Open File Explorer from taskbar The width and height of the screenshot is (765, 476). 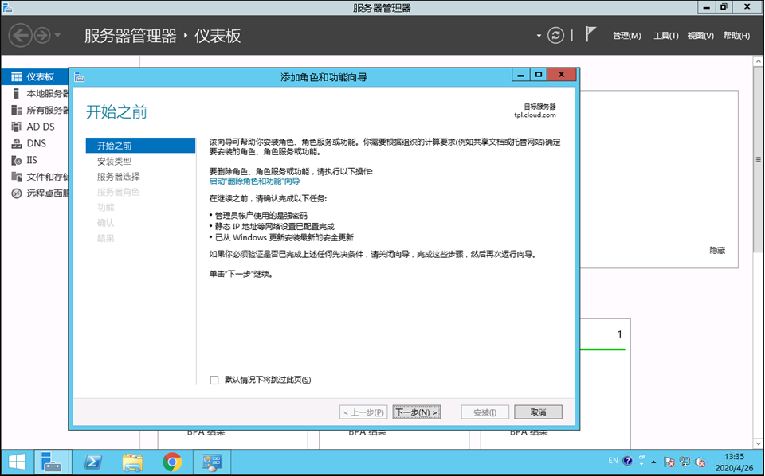pos(132,462)
